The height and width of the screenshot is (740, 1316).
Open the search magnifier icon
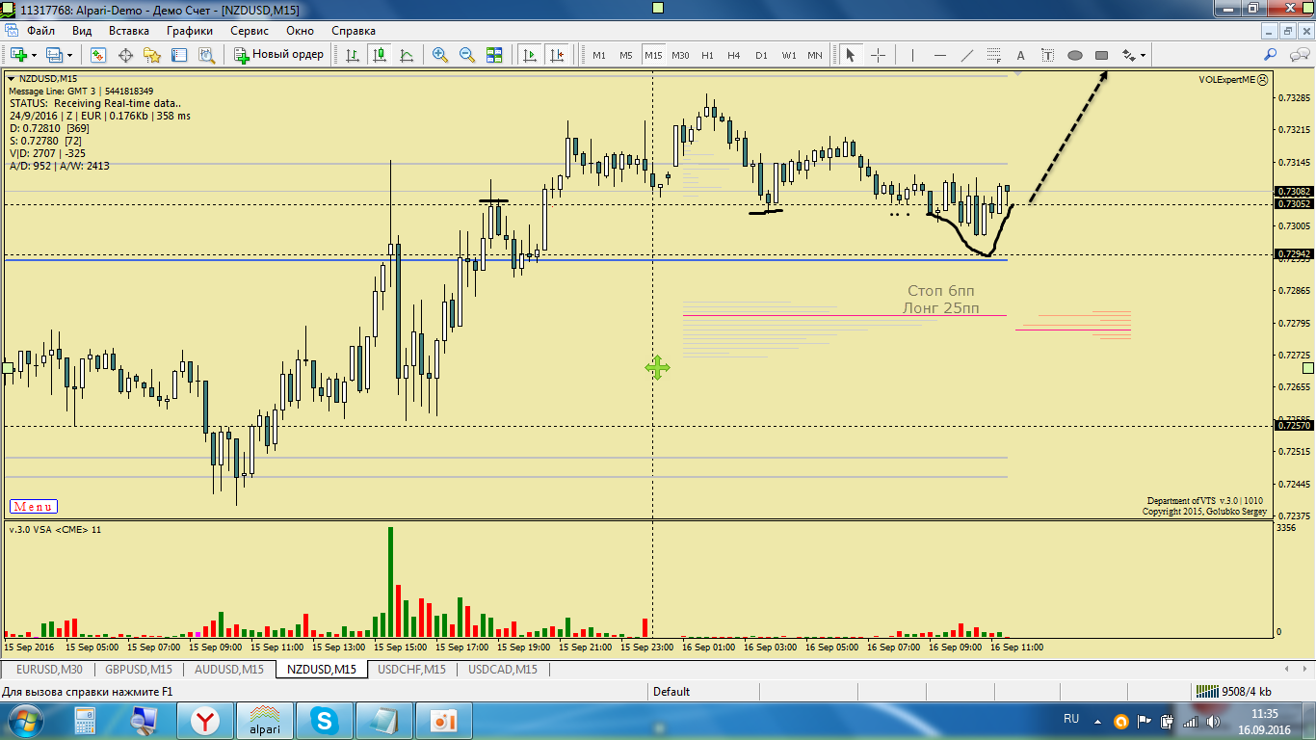pos(1271,55)
